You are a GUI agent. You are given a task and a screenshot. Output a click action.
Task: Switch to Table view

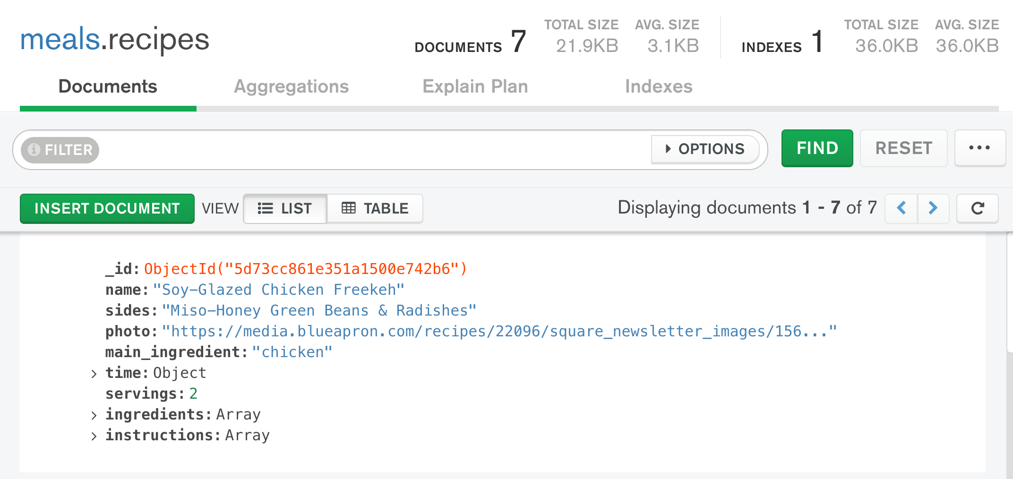375,208
